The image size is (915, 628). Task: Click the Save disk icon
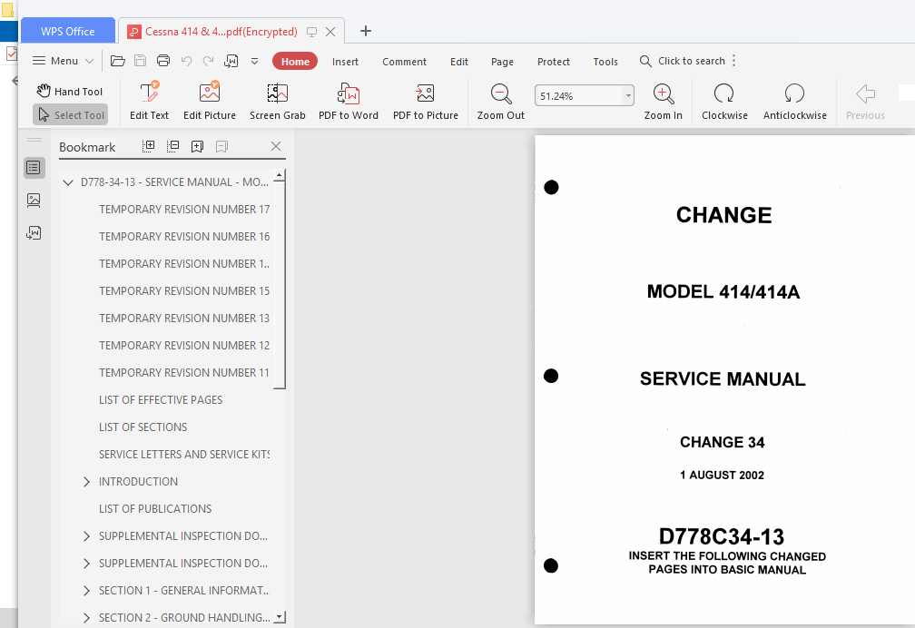click(140, 61)
